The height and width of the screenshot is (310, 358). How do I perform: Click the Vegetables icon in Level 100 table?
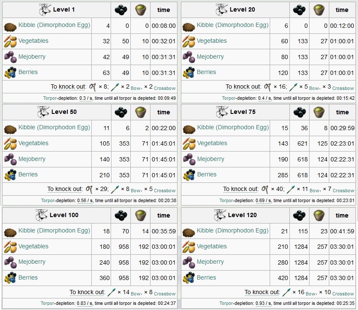(x=10, y=247)
